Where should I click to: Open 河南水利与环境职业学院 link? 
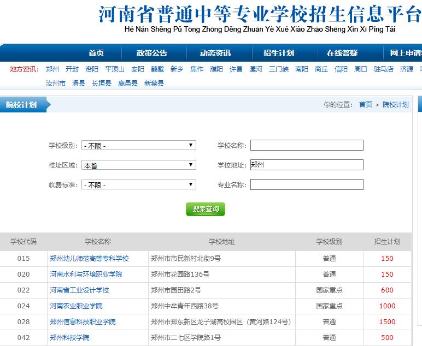click(x=86, y=275)
